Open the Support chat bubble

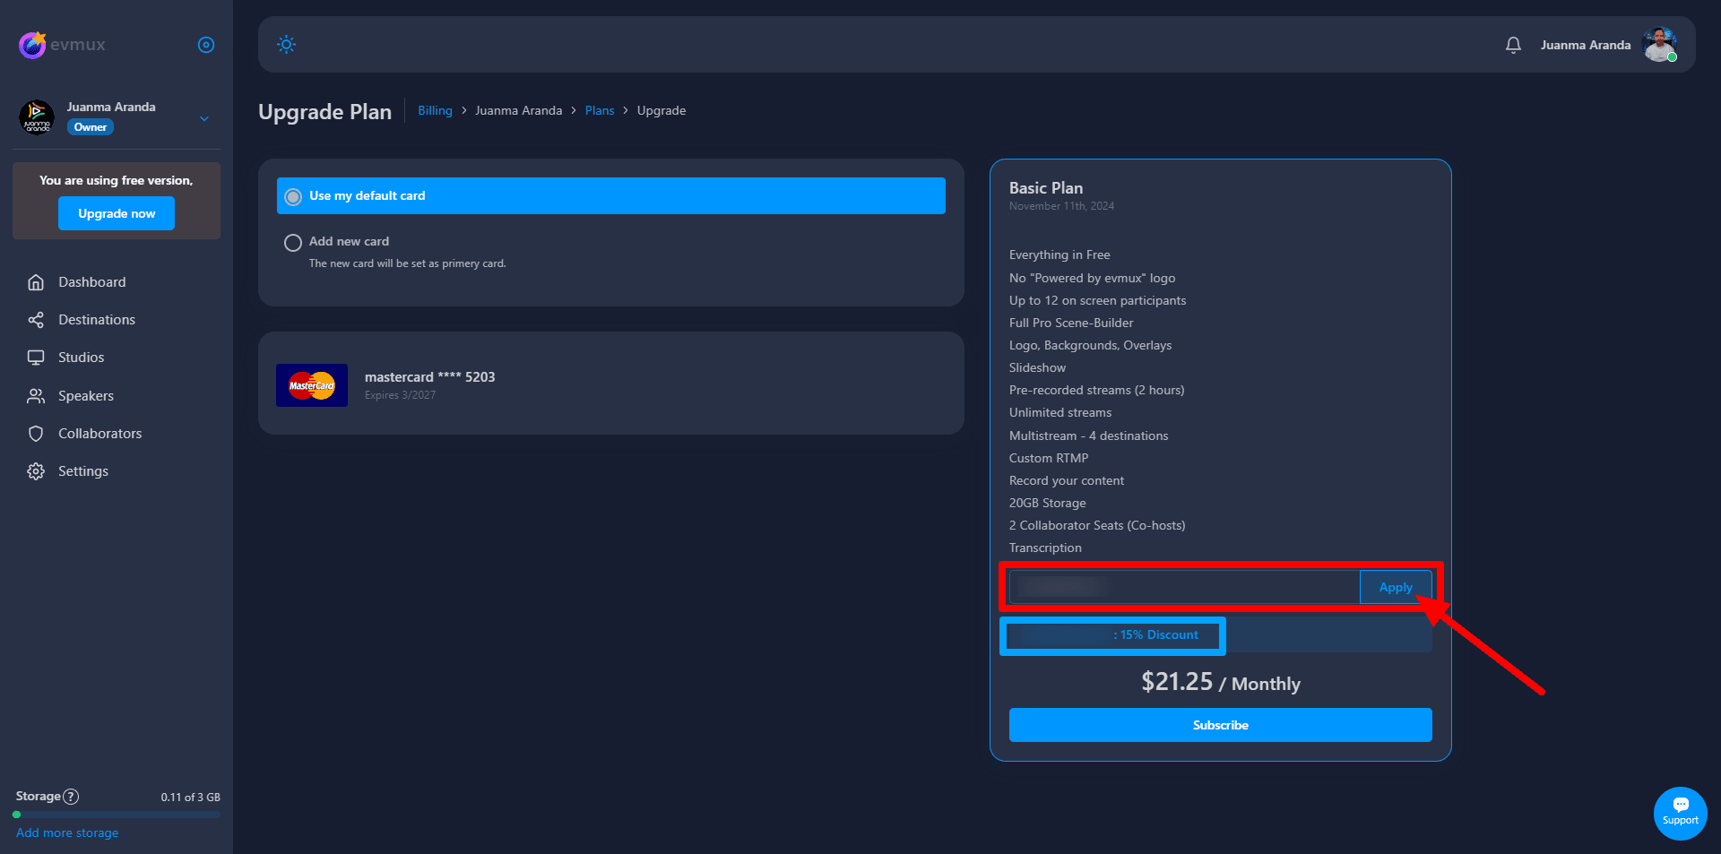click(x=1681, y=813)
